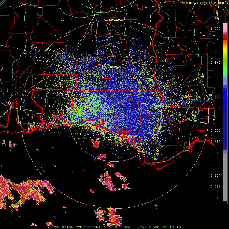Screen dimensions: 229x229
Task: Click the 0.360 scale value
Action: [x=216, y=164]
